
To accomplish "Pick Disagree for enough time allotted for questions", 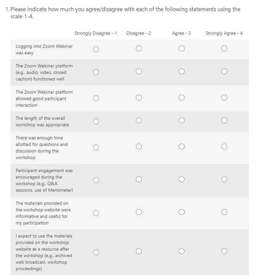I will (139, 147).
